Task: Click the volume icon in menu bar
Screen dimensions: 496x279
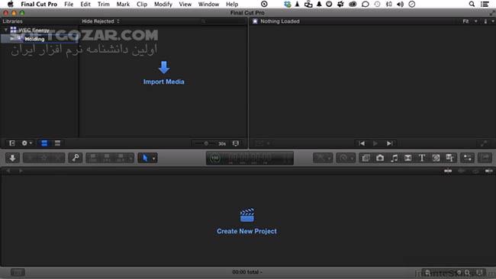Action: (400, 4)
